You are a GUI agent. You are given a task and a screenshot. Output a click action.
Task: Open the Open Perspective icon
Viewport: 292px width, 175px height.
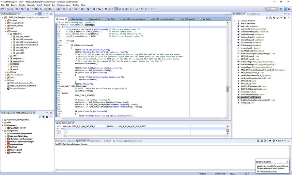(281, 8)
